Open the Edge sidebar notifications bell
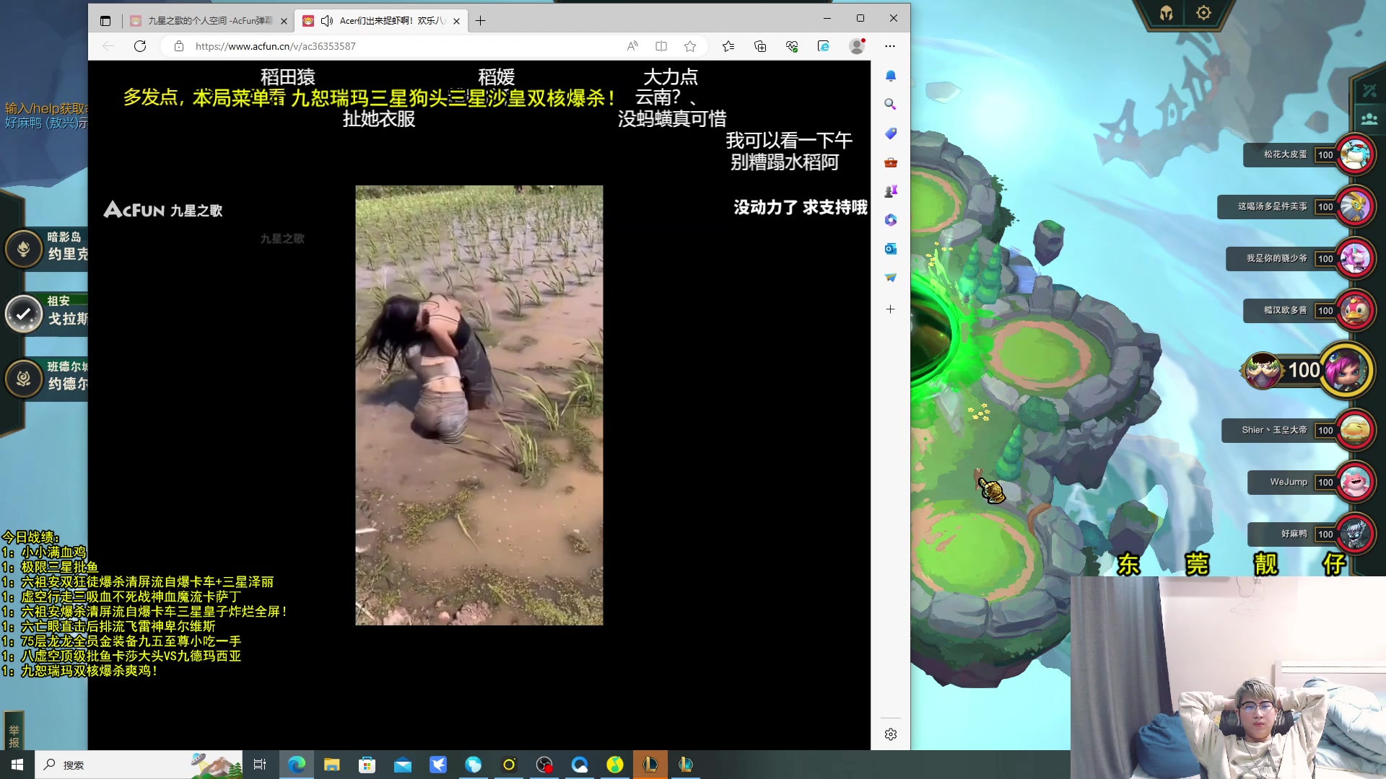Screen dimensions: 1386x779 click(x=891, y=76)
